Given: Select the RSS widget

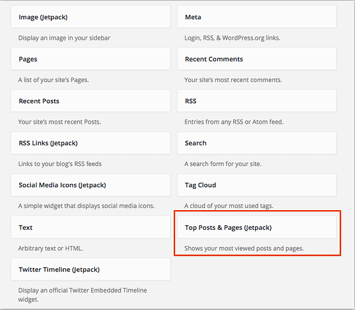Looking at the screenshot, I should 257,101.
